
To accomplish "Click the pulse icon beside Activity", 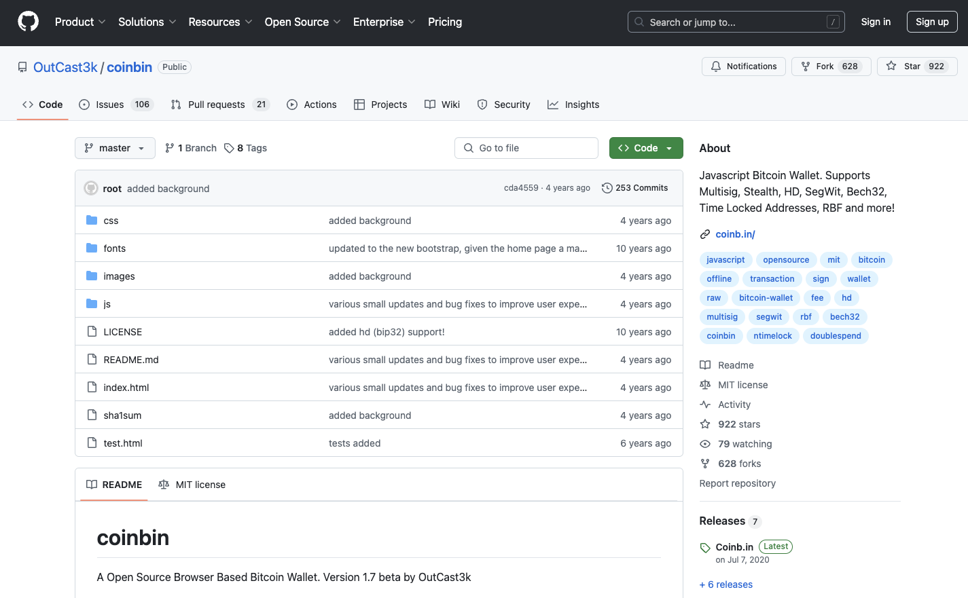I will pyautogui.click(x=705, y=405).
